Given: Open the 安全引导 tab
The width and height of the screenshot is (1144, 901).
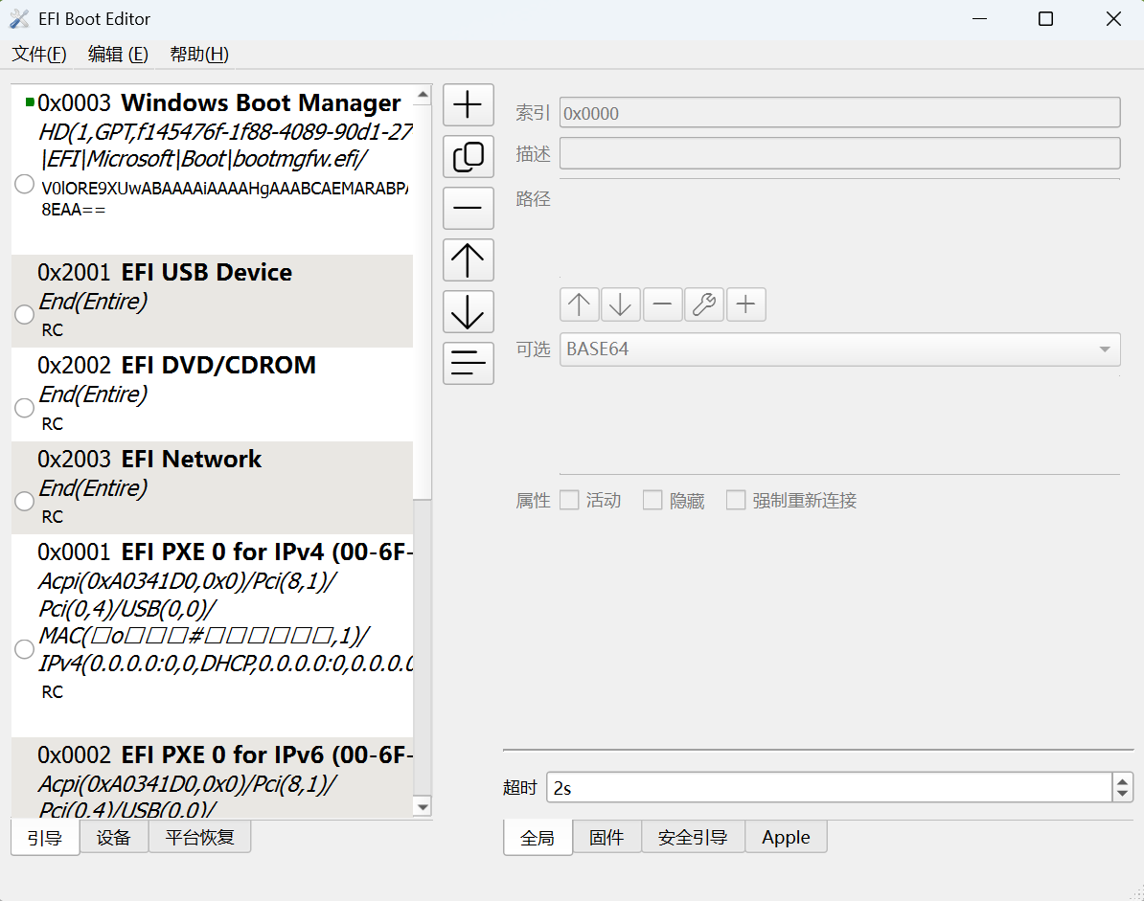Looking at the screenshot, I should 692,837.
